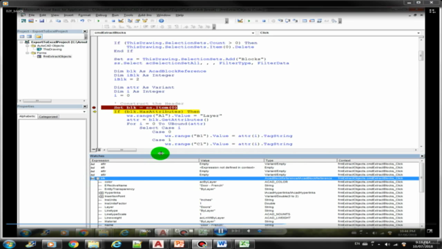Open the Click procedure dropdown
The width and height of the screenshot is (442, 249).
click(x=419, y=33)
